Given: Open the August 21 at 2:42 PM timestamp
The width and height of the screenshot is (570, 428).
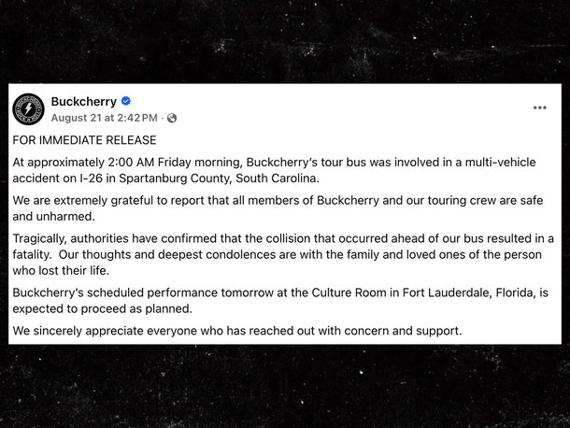Looking at the screenshot, I should (105, 118).
